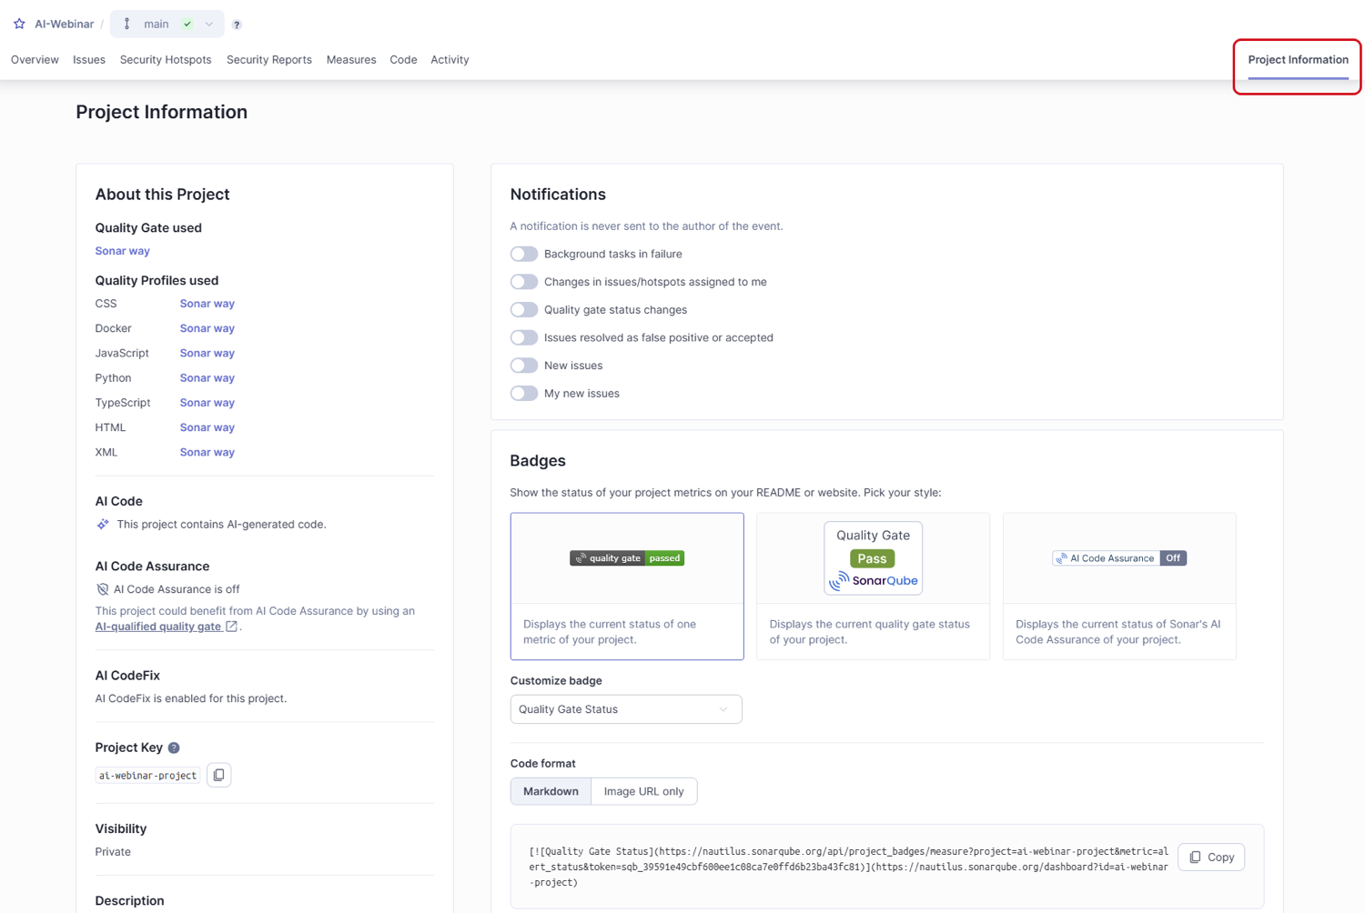Enable Background tasks in failure notifications
The image size is (1365, 913).
[x=524, y=254]
